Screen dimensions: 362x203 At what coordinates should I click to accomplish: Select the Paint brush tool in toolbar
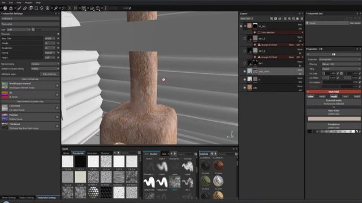click(19, 8)
